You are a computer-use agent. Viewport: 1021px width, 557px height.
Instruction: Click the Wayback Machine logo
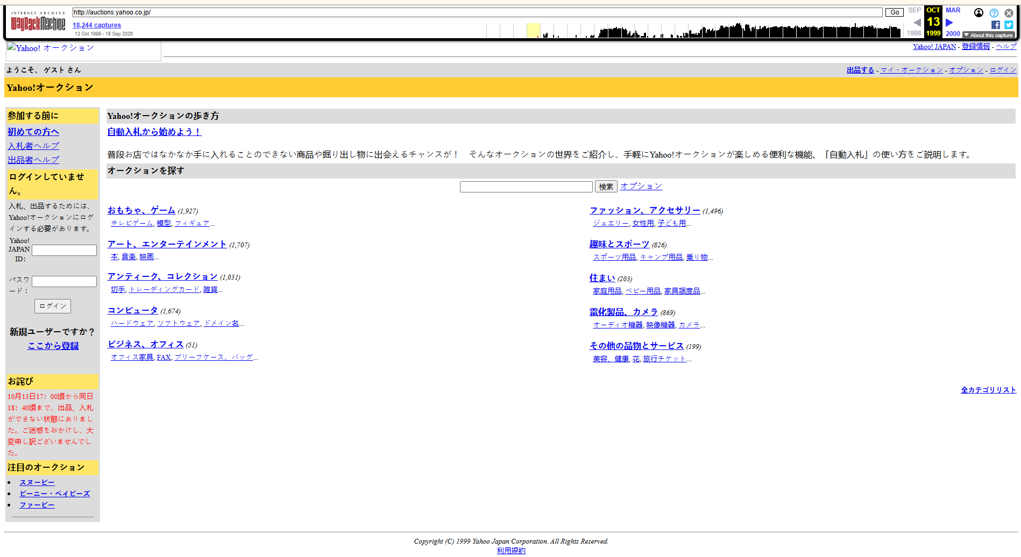tap(38, 21)
